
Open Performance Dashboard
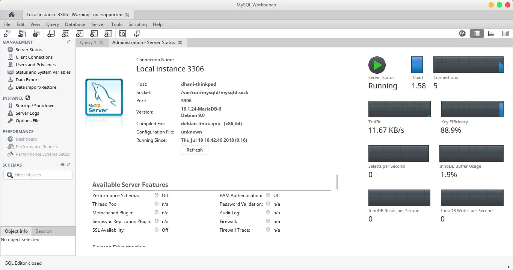27,139
